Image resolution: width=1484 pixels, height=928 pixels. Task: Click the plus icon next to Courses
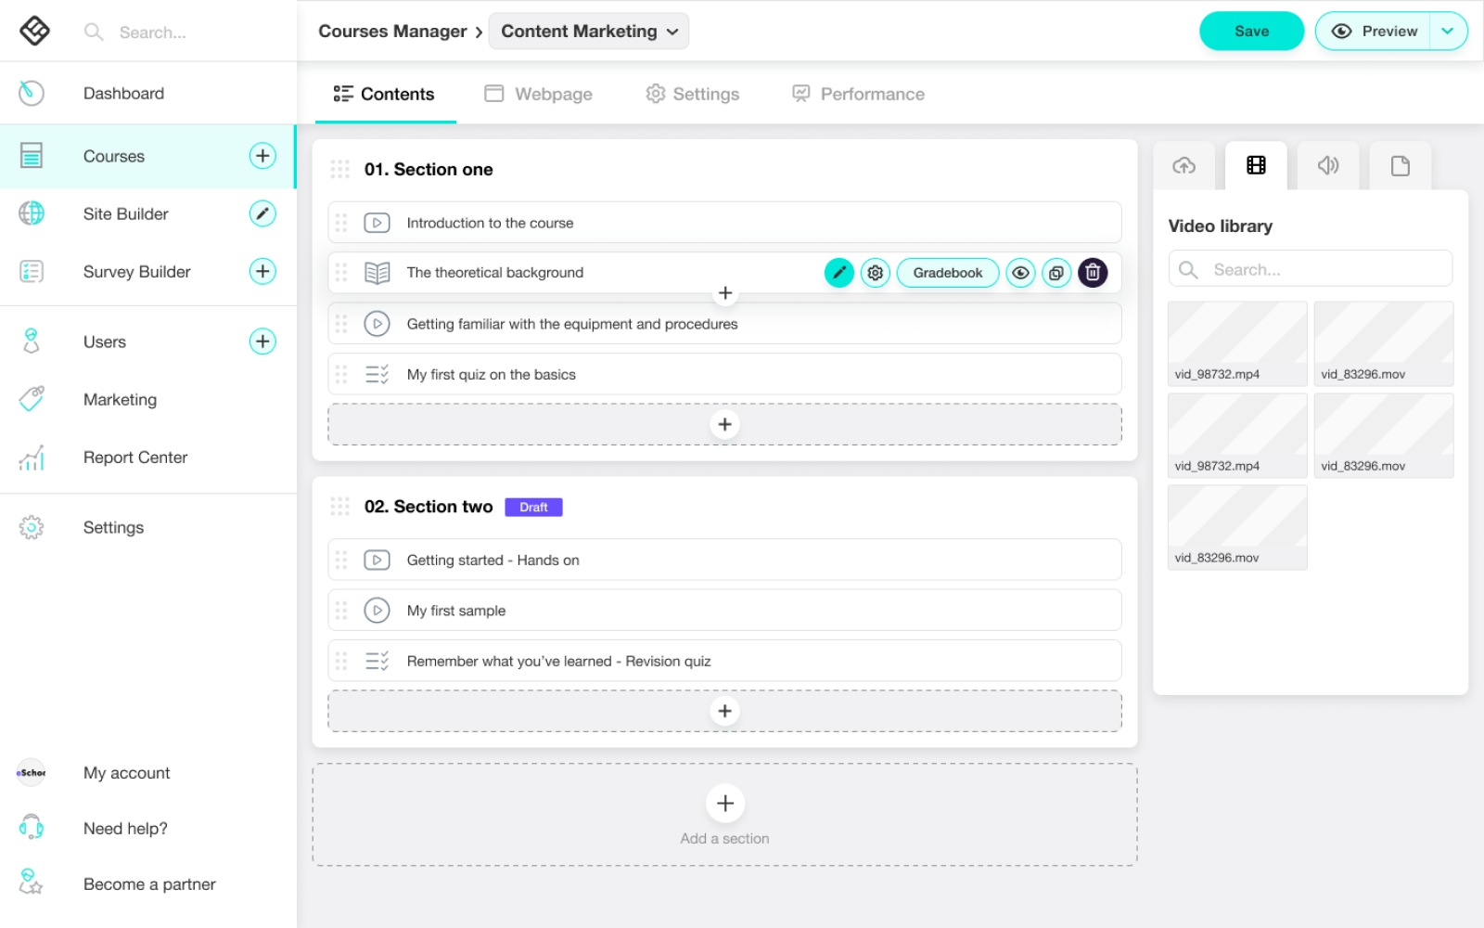[262, 156]
